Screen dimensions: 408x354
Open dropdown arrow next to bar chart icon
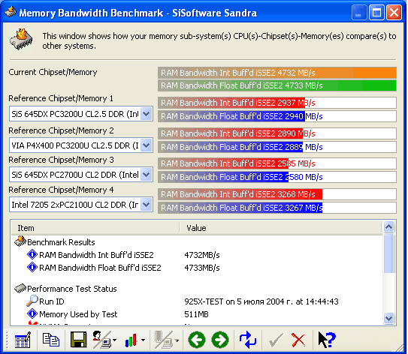tap(143, 340)
